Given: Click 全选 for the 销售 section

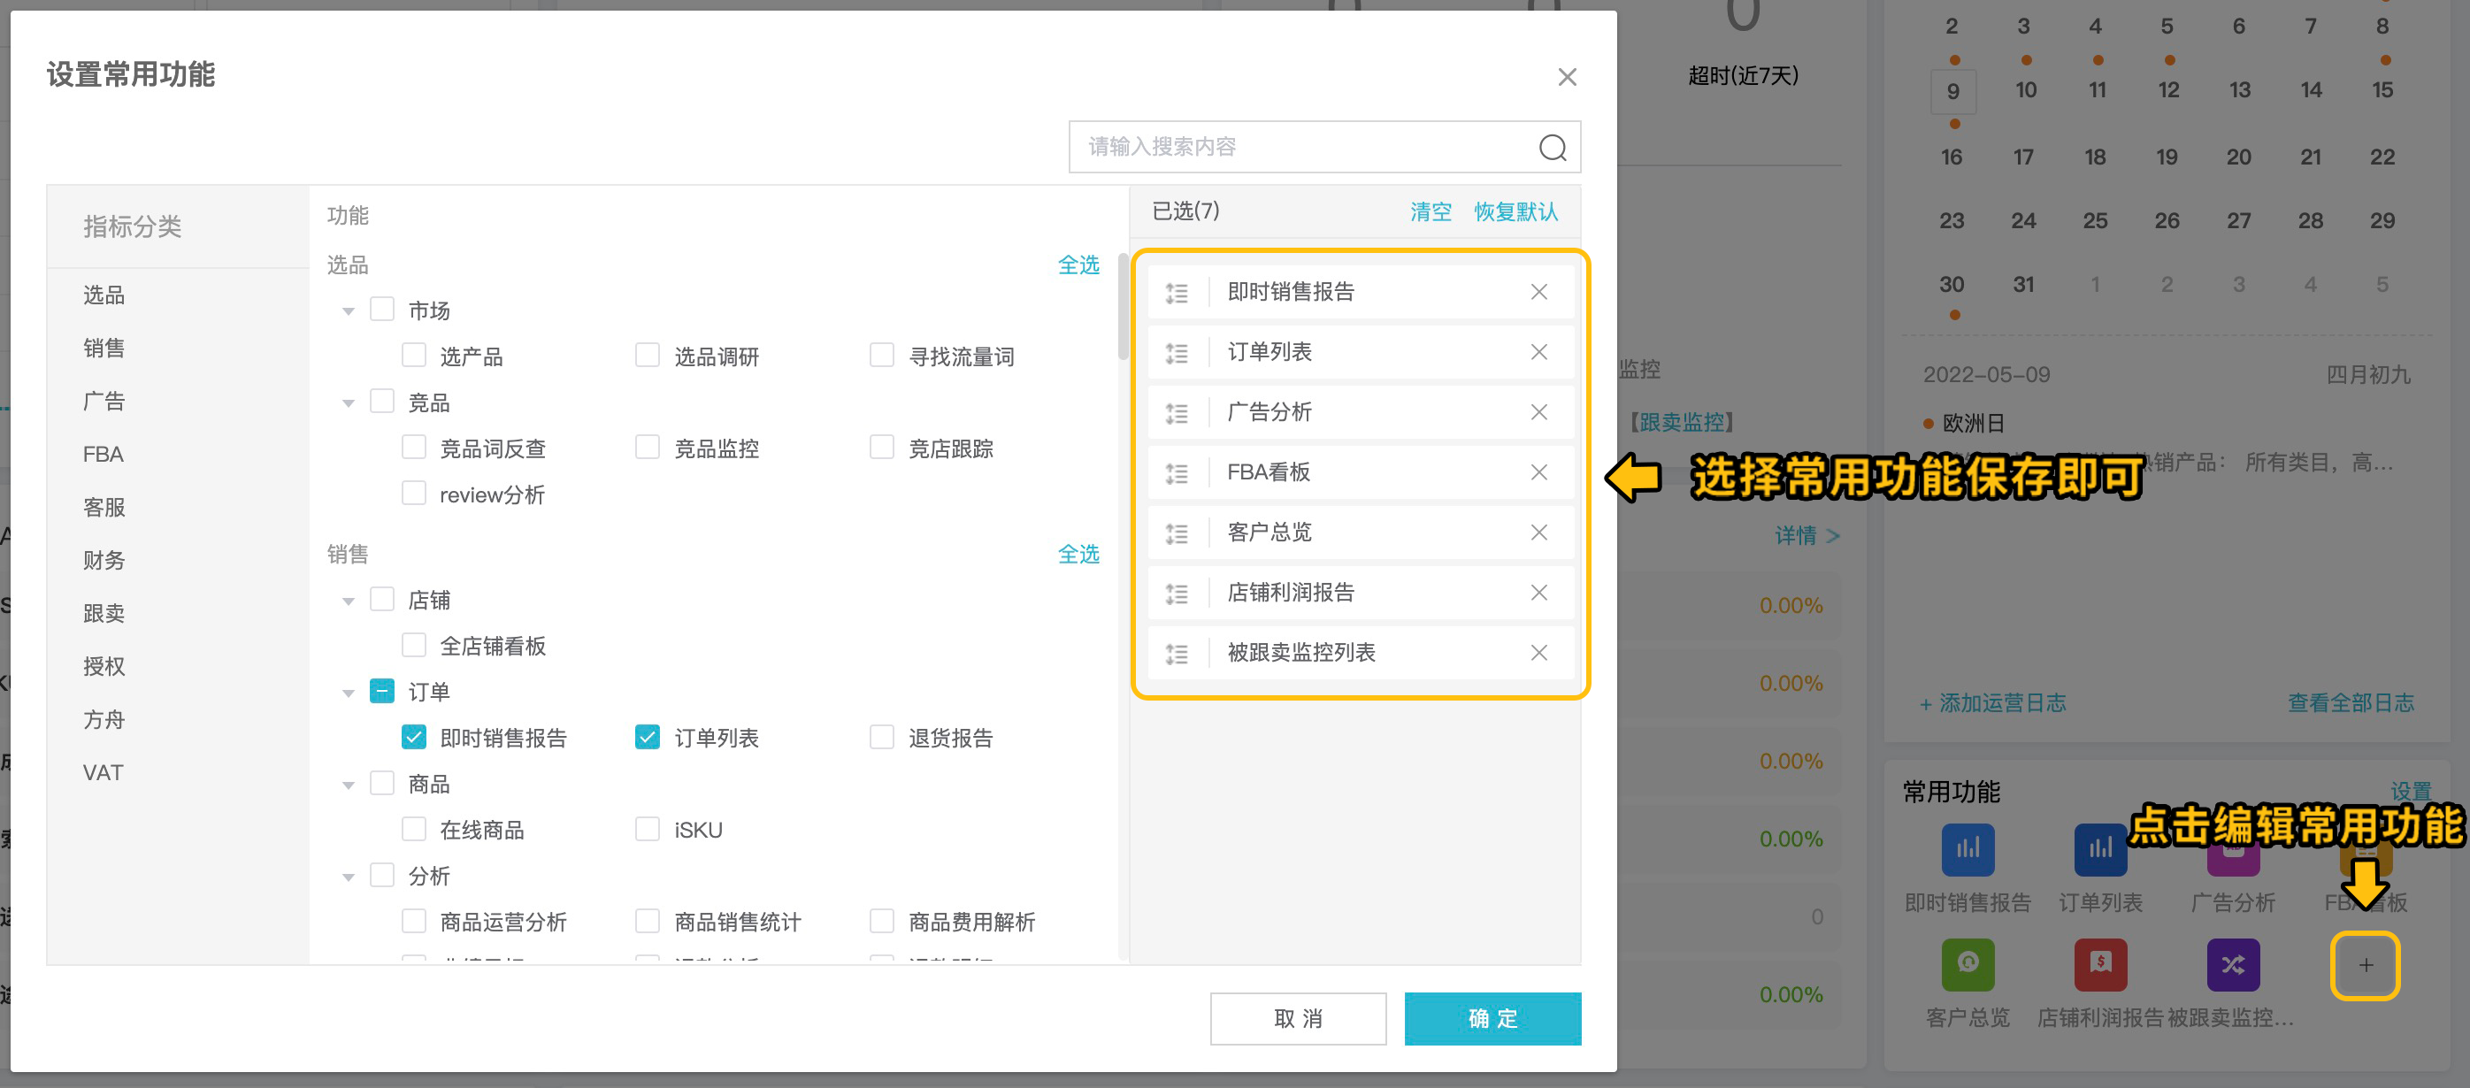Looking at the screenshot, I should tap(1078, 554).
